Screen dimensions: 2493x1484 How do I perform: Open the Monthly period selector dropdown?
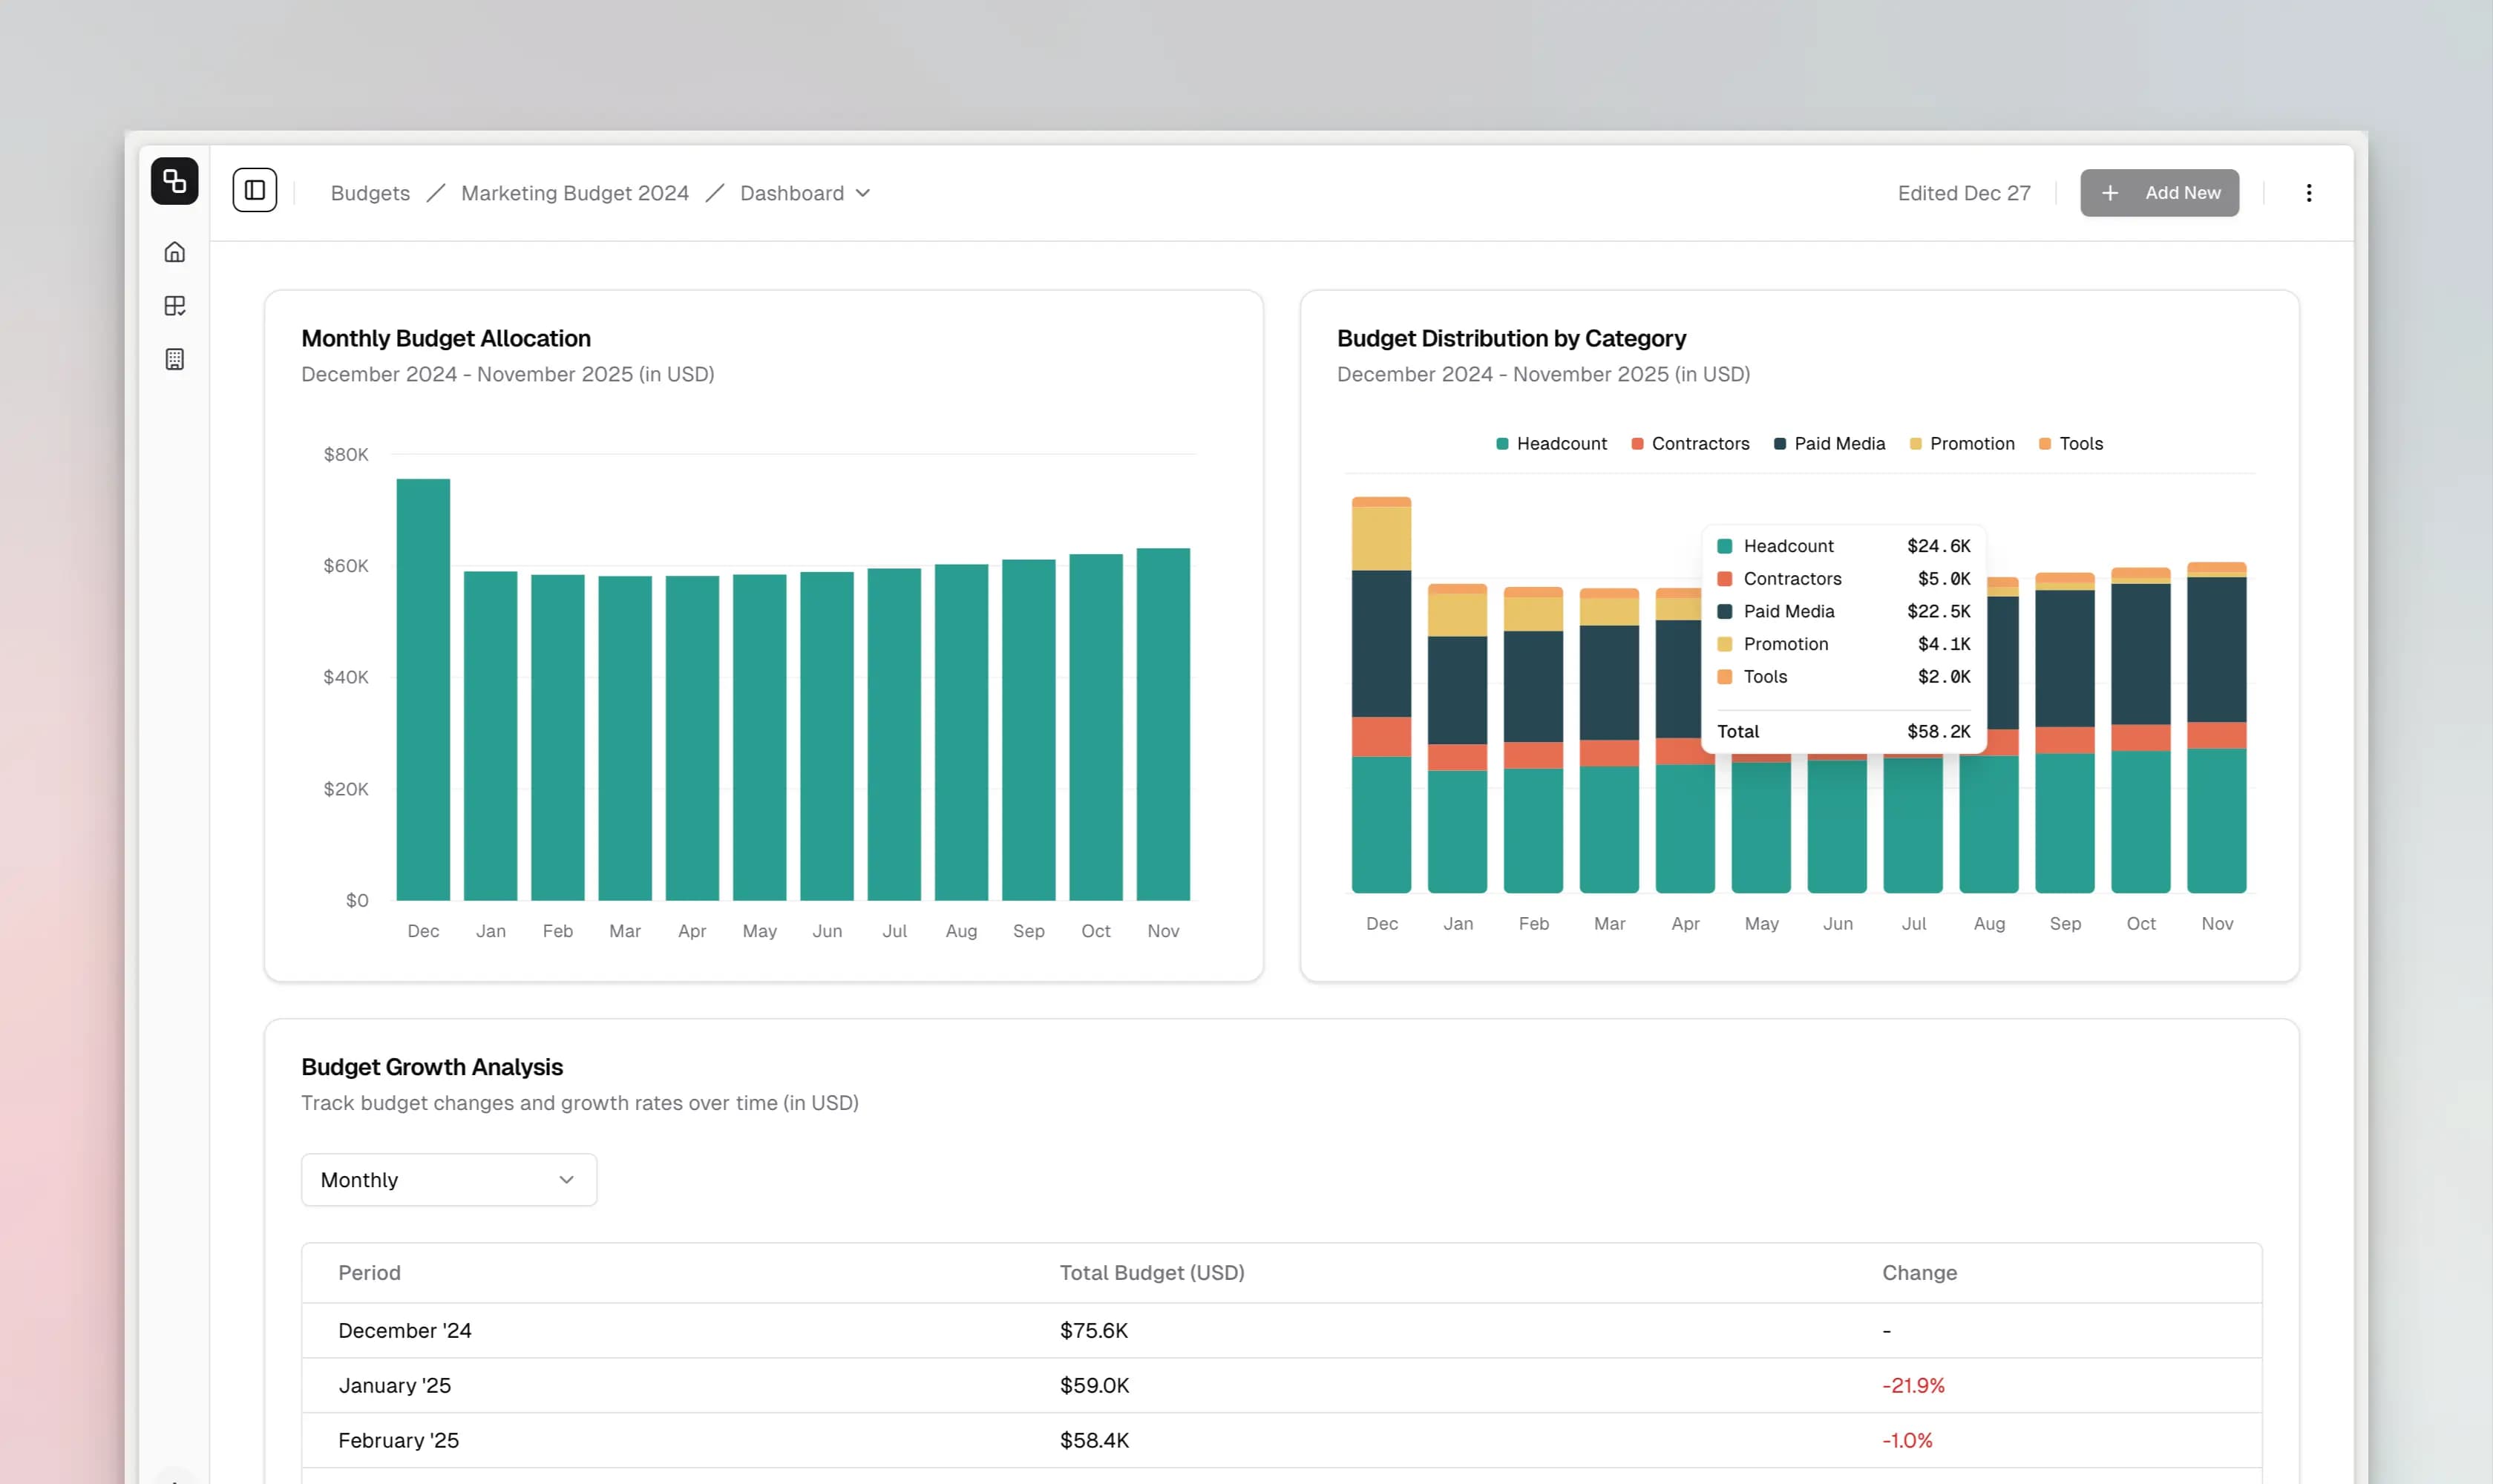point(447,1178)
